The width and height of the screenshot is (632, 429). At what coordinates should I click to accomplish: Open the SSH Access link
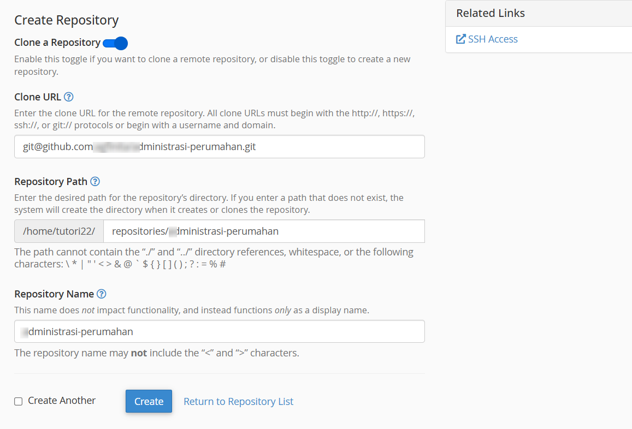(x=492, y=39)
